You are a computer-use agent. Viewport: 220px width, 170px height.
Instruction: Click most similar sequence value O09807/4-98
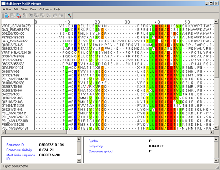49,155
